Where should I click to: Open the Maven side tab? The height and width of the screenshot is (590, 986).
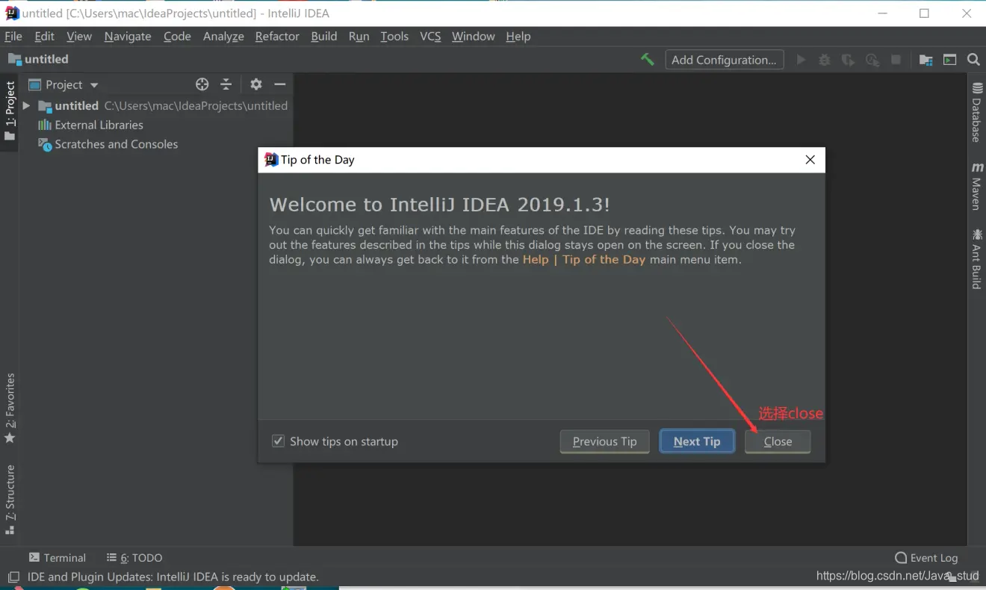976,185
